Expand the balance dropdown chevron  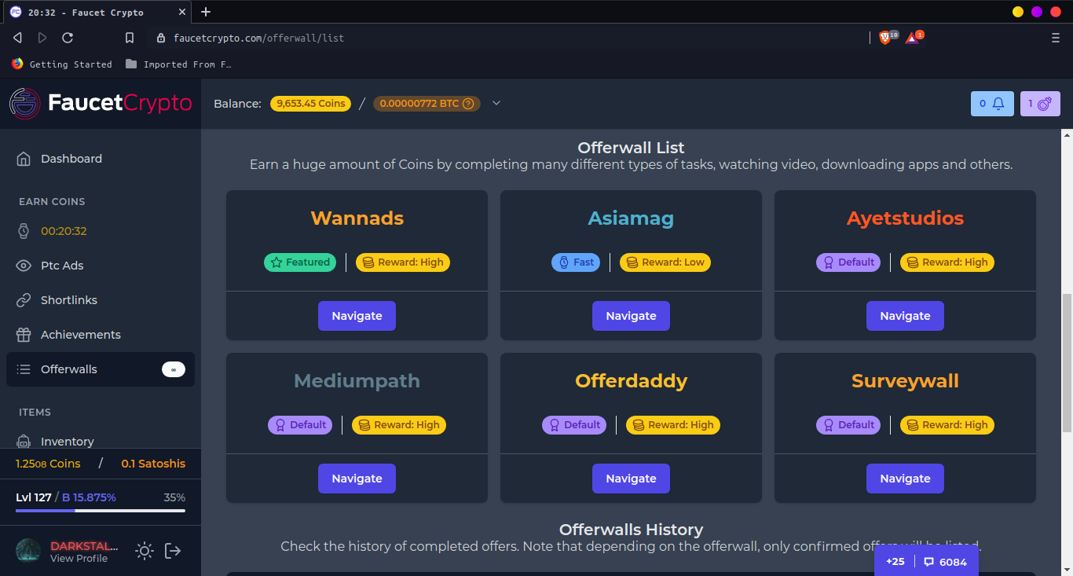click(496, 103)
